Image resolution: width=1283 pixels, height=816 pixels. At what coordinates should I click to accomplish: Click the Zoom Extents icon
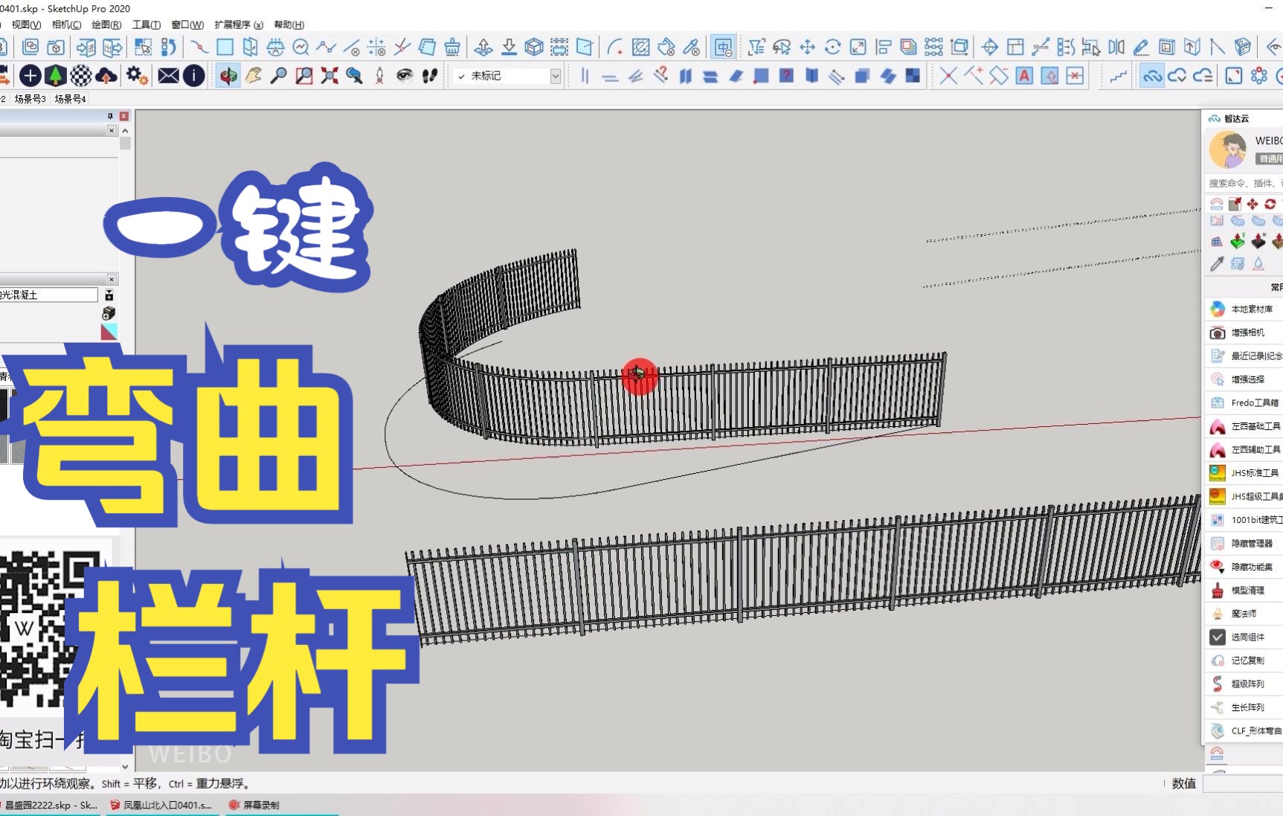click(329, 75)
